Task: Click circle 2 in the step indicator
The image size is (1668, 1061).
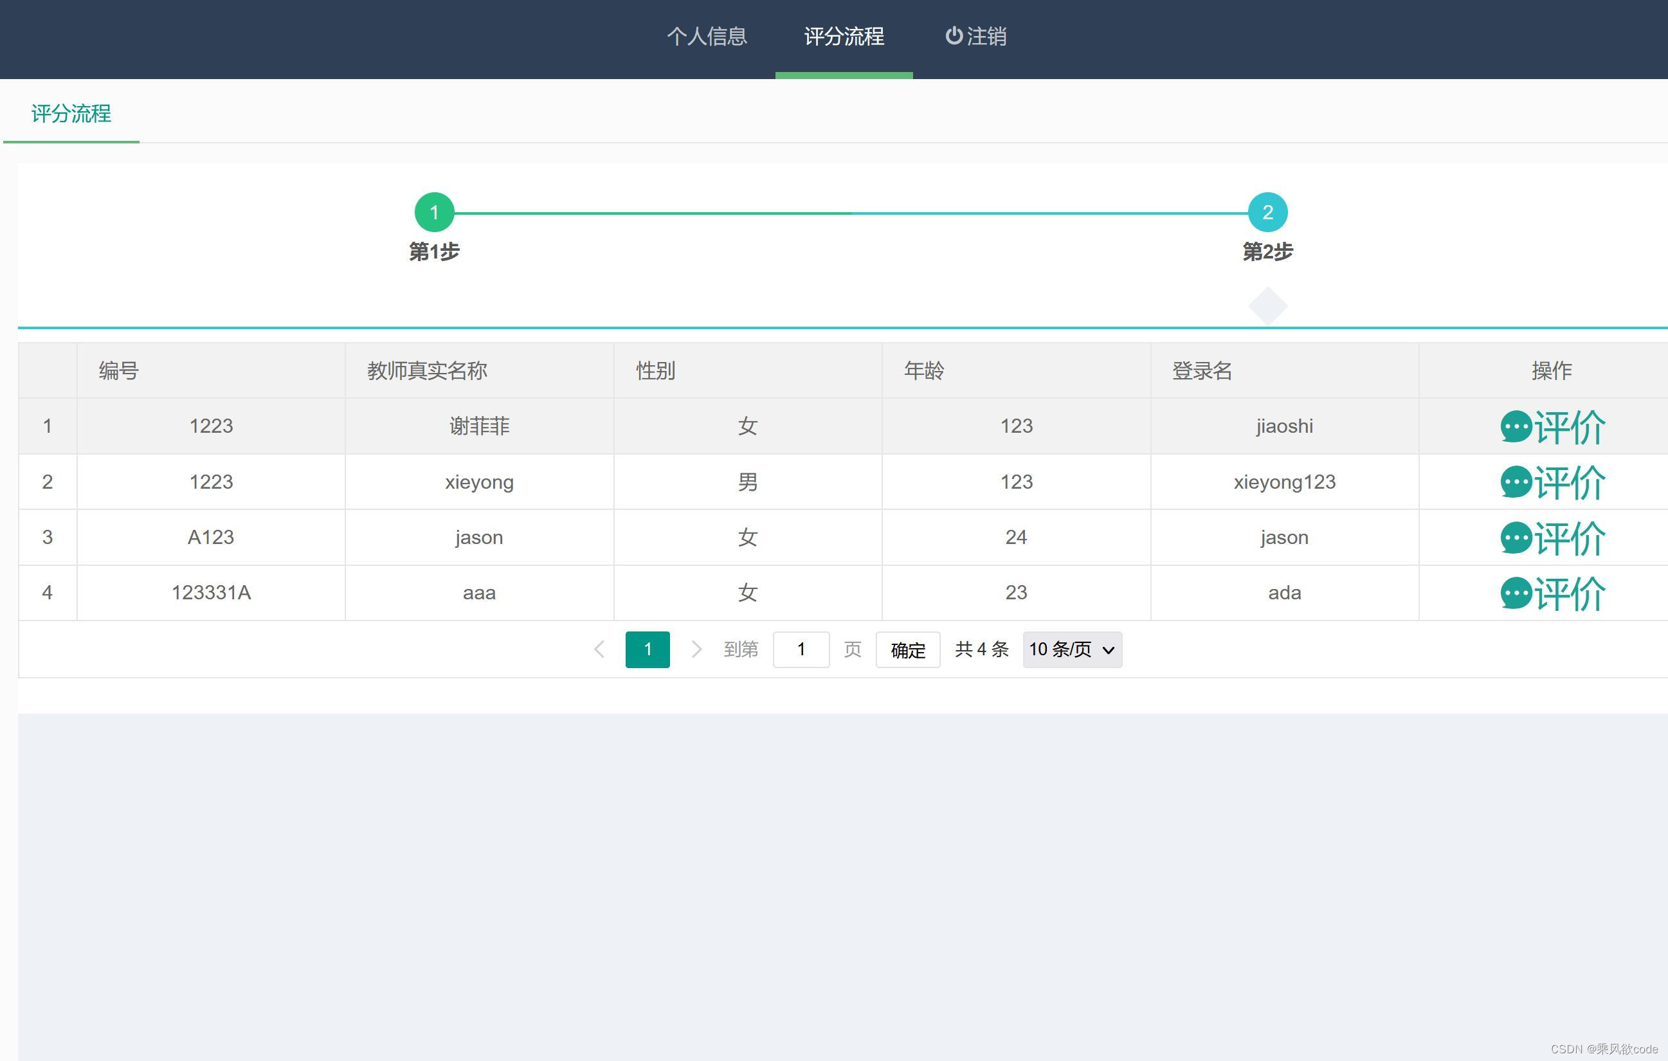Action: coord(1268,213)
